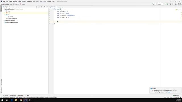
Task: Open the Build menu
Action: pyautogui.click(x=34, y=1)
